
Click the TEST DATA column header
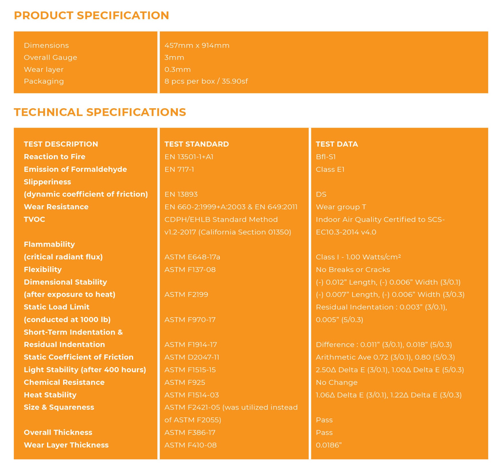[x=337, y=144]
